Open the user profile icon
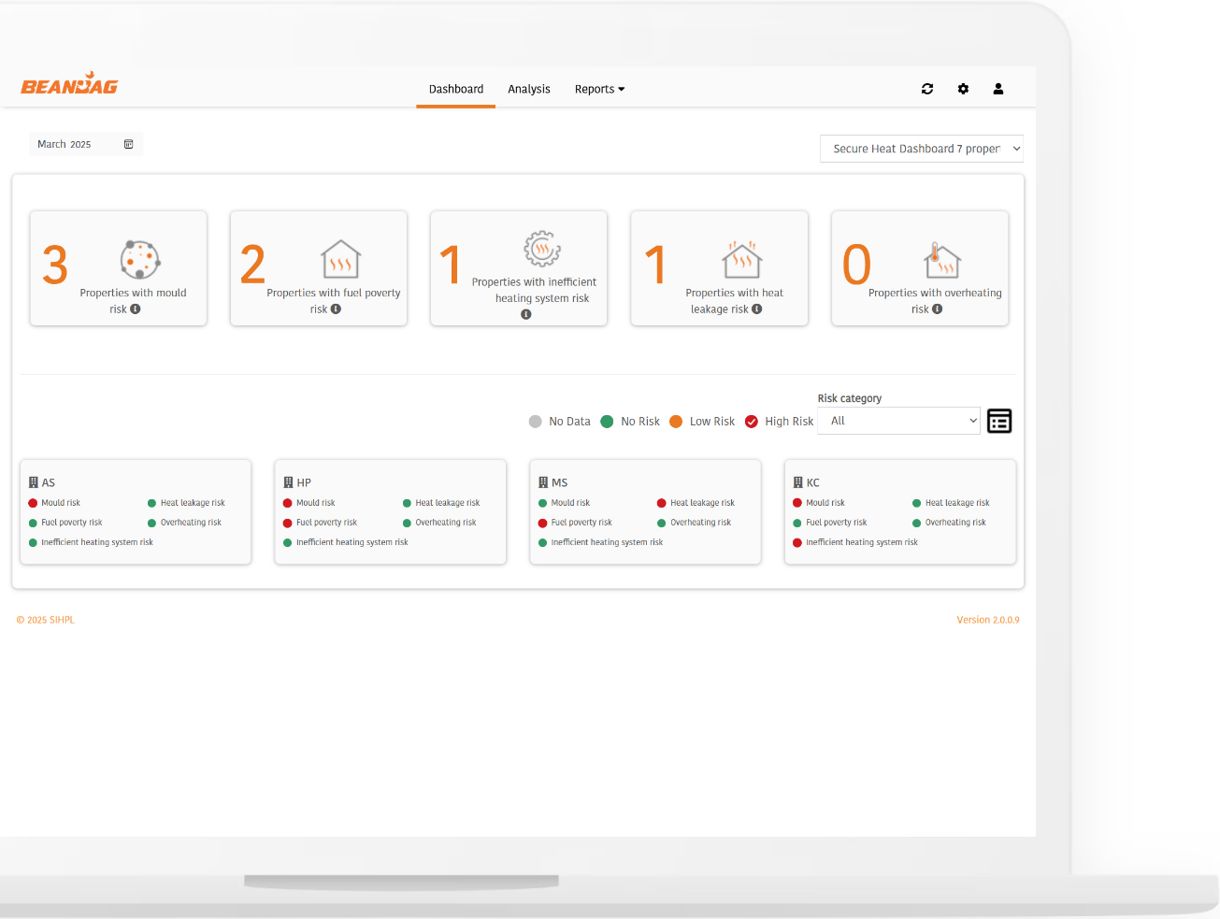This screenshot has width=1220, height=919. [998, 89]
